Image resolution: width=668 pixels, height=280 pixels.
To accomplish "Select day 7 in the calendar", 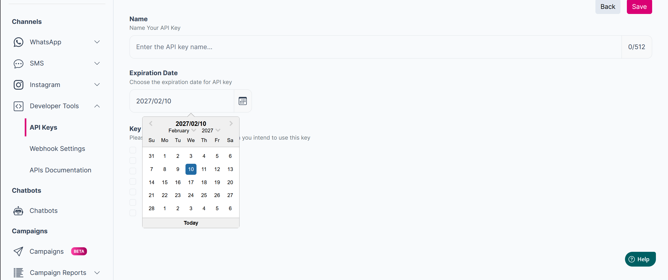I will coord(152,169).
